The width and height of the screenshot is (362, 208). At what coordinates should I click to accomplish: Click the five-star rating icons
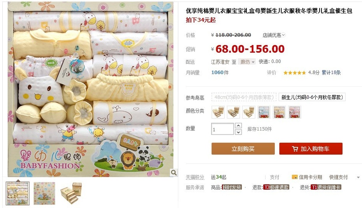point(294,73)
